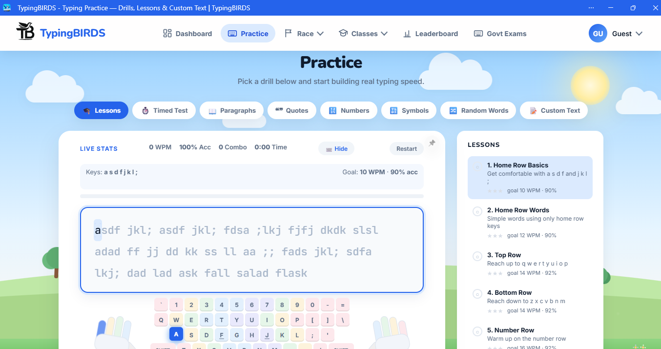
Task: Click the 0:00 Time live stat
Action: (271, 147)
